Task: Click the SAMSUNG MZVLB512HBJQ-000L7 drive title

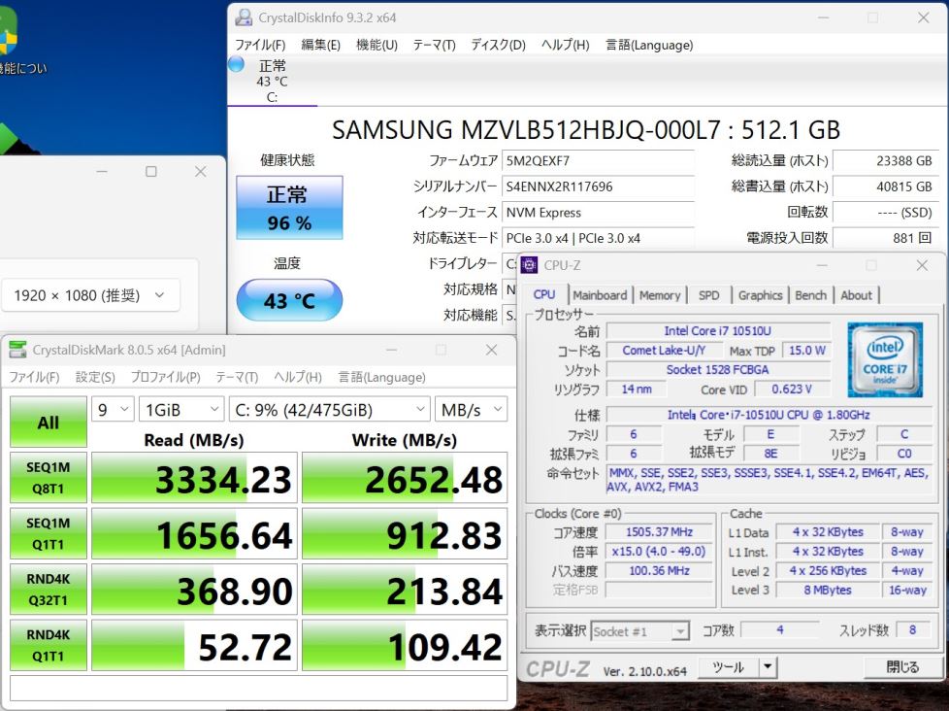Action: coord(585,130)
